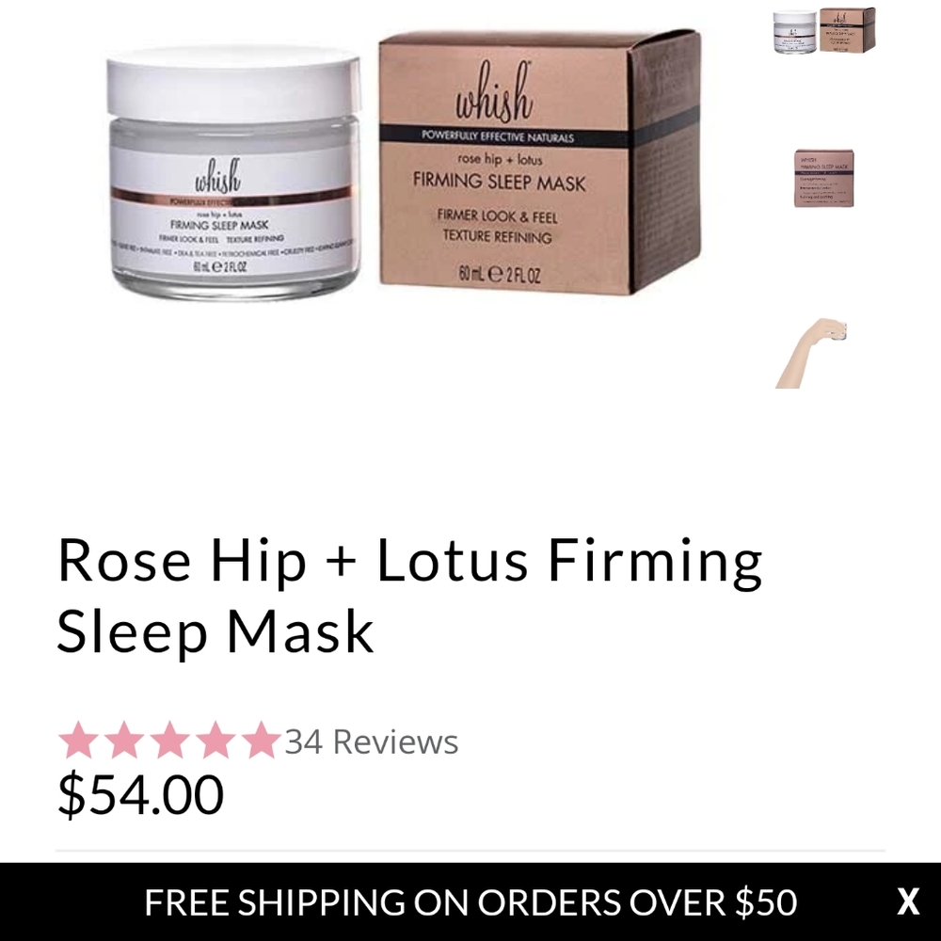Screen dimensions: 941x941
Task: Click the glass jar in main image
Action: [x=234, y=174]
